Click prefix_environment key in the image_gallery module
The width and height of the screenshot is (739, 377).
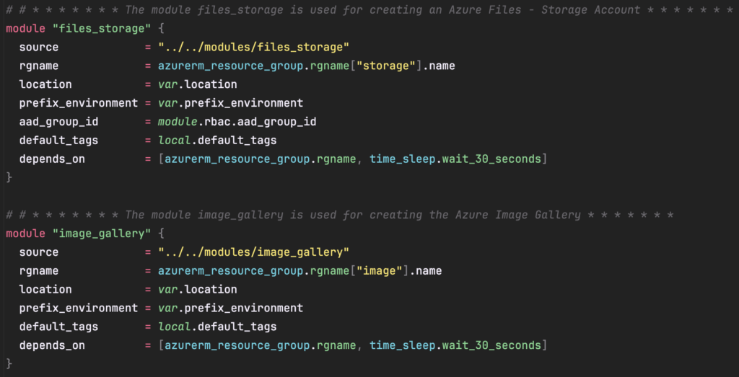[x=79, y=309]
